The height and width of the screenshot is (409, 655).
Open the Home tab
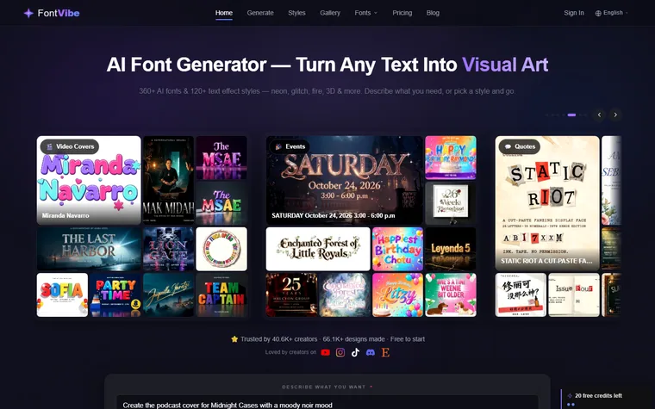coord(224,13)
